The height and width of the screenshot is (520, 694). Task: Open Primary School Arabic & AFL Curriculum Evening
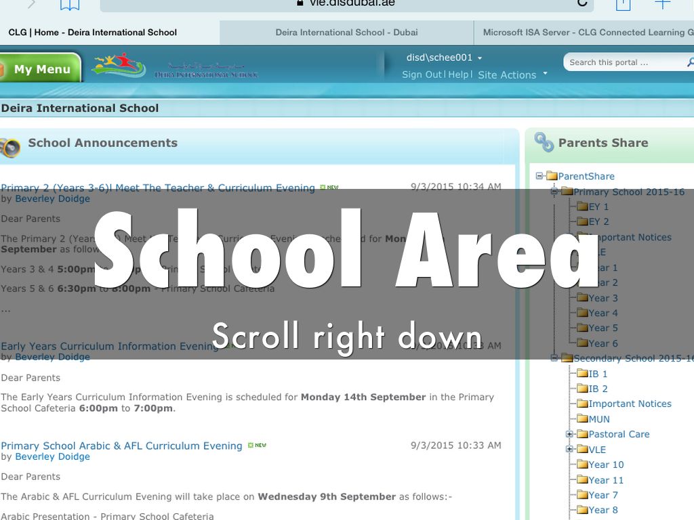121,446
